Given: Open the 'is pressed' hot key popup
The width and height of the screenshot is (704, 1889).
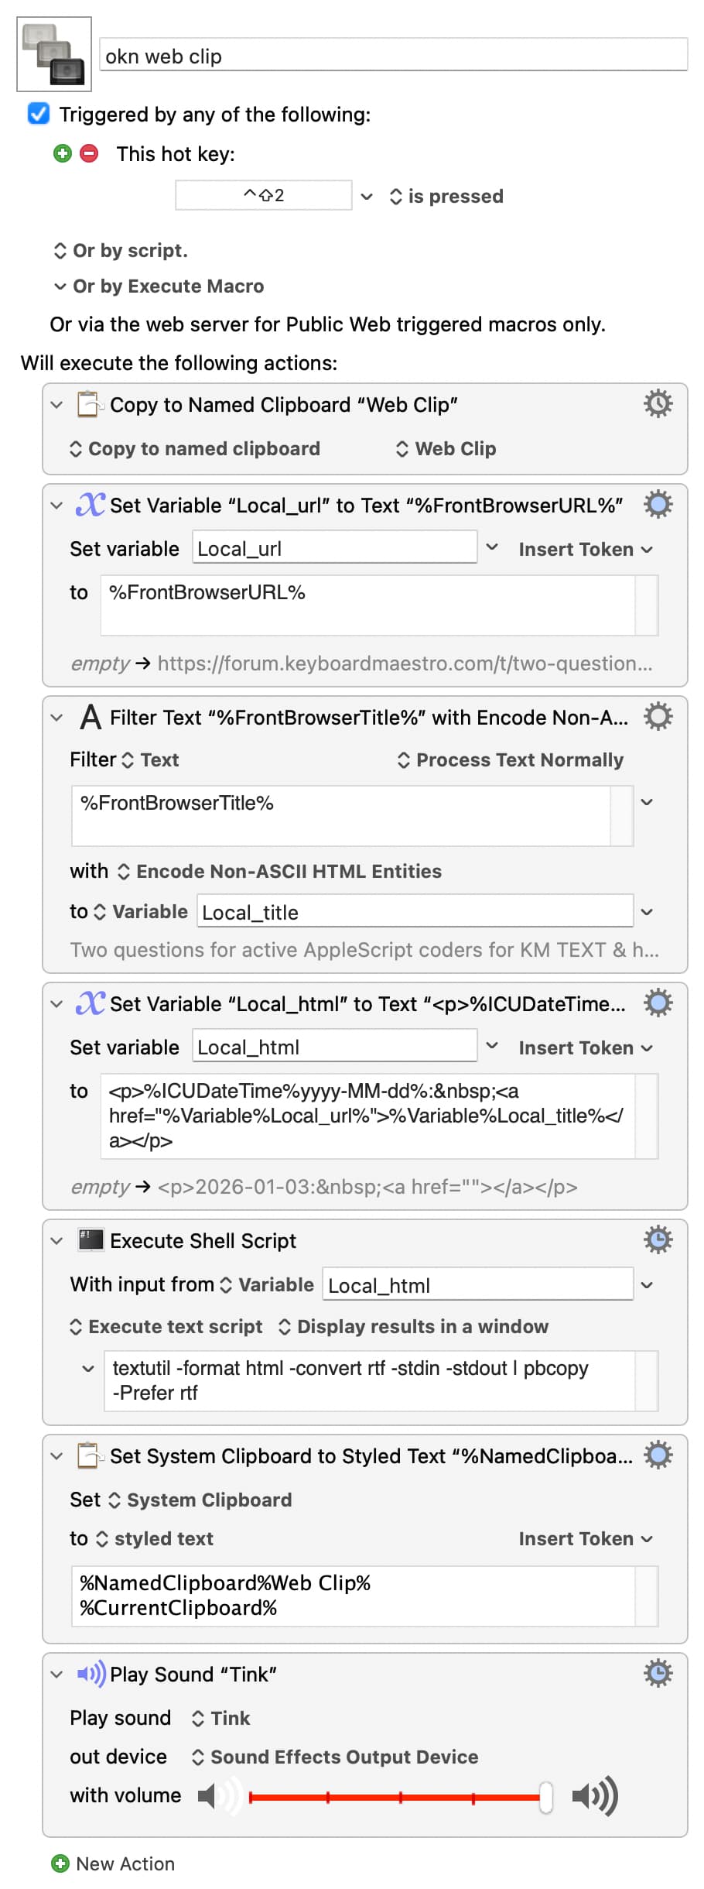Looking at the screenshot, I should [446, 197].
